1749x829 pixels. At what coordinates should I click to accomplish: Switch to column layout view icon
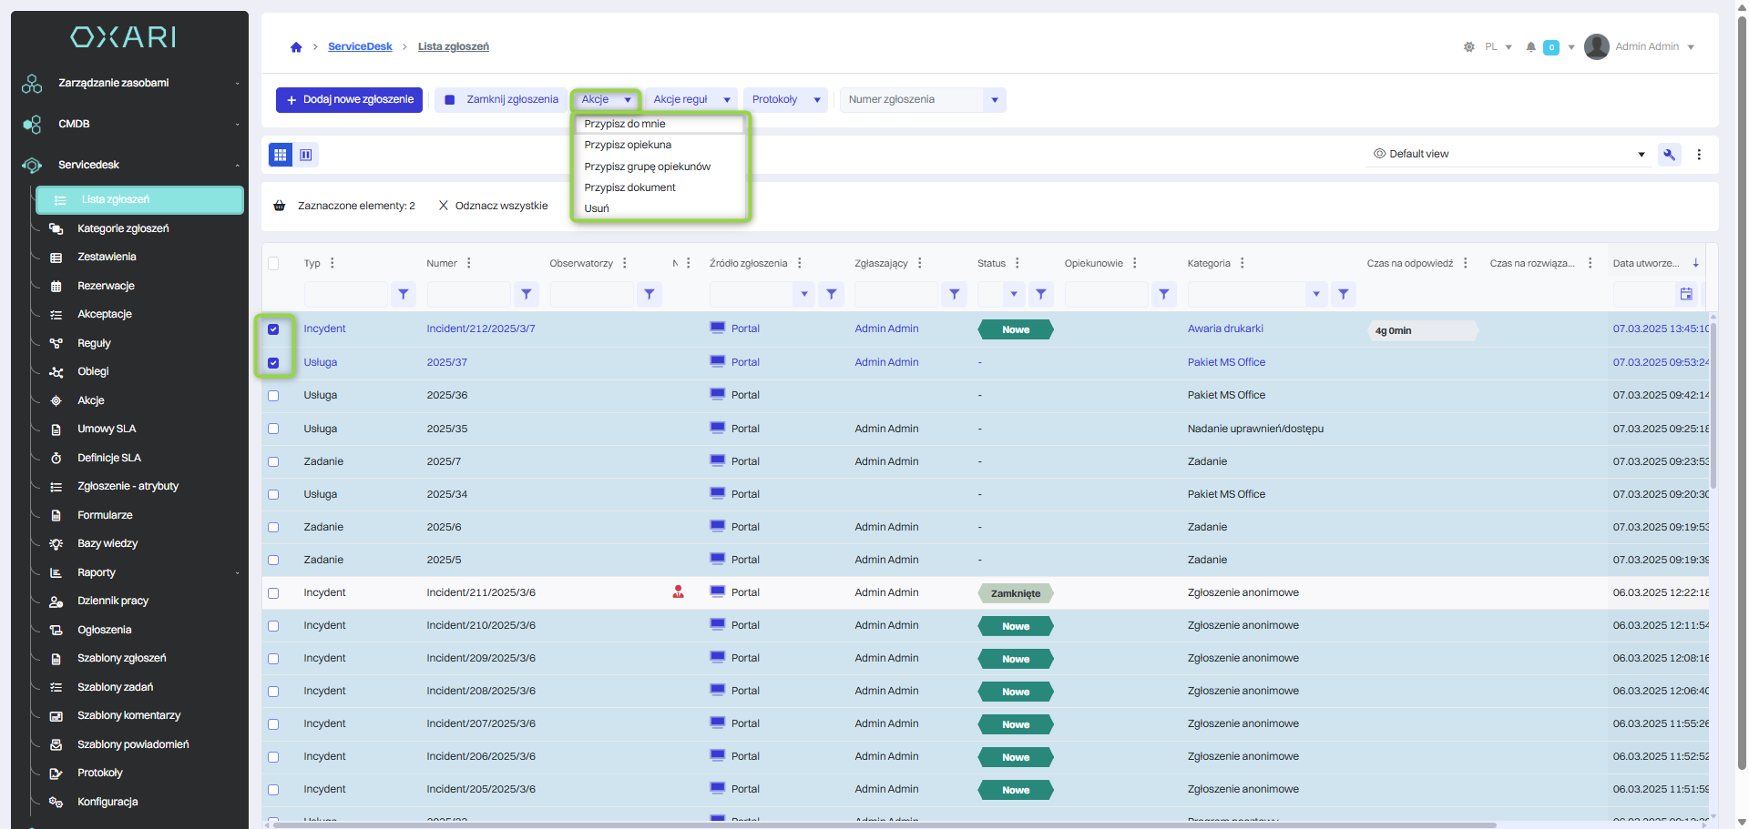click(306, 155)
